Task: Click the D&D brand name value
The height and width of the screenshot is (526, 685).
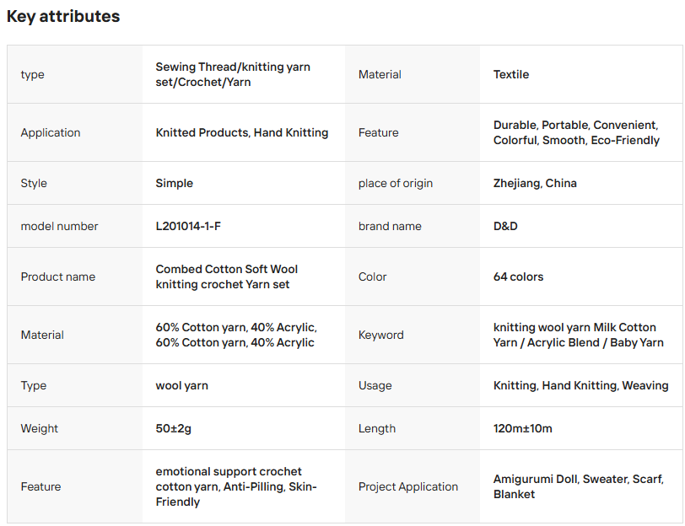Action: click(505, 226)
